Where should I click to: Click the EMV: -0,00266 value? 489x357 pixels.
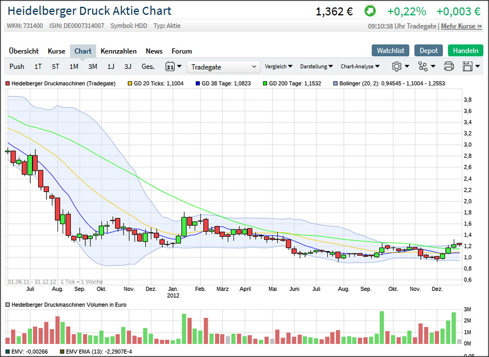coord(30,352)
